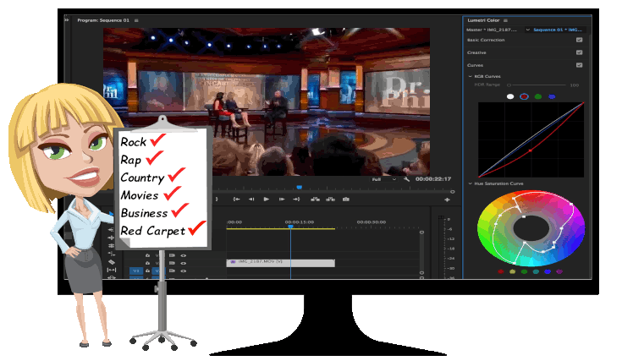This screenshot has width=622, height=361.
Task: Open the Program panel hamburger menu
Action: [136, 20]
